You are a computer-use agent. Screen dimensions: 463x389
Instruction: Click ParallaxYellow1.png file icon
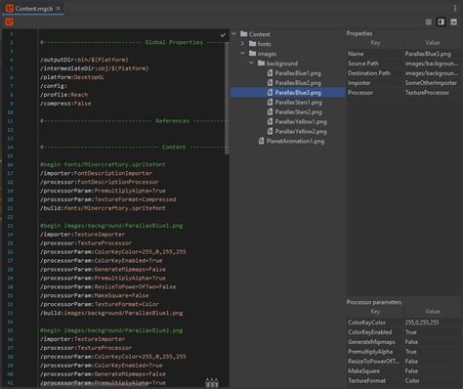[270, 121]
